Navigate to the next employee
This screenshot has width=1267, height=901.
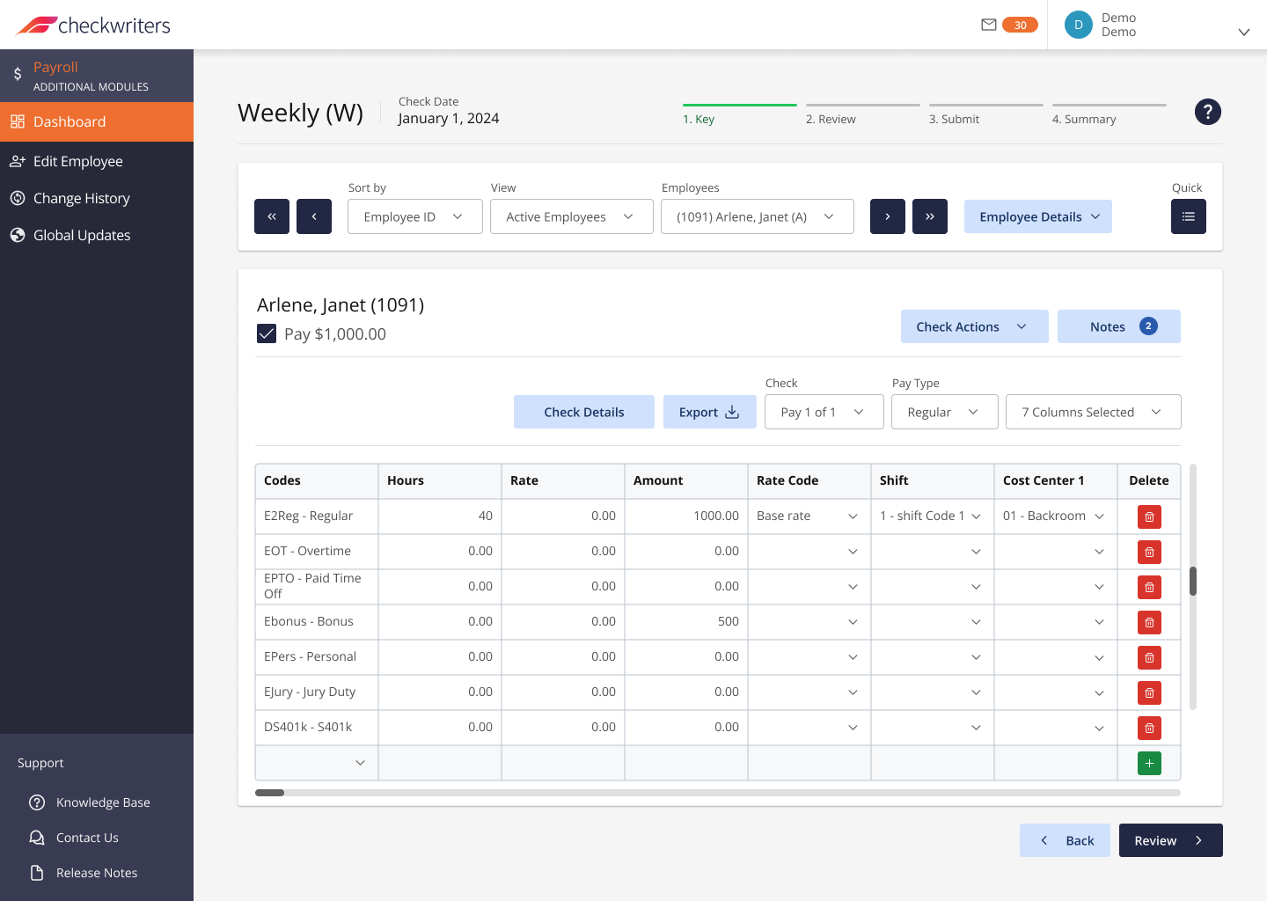tap(887, 216)
